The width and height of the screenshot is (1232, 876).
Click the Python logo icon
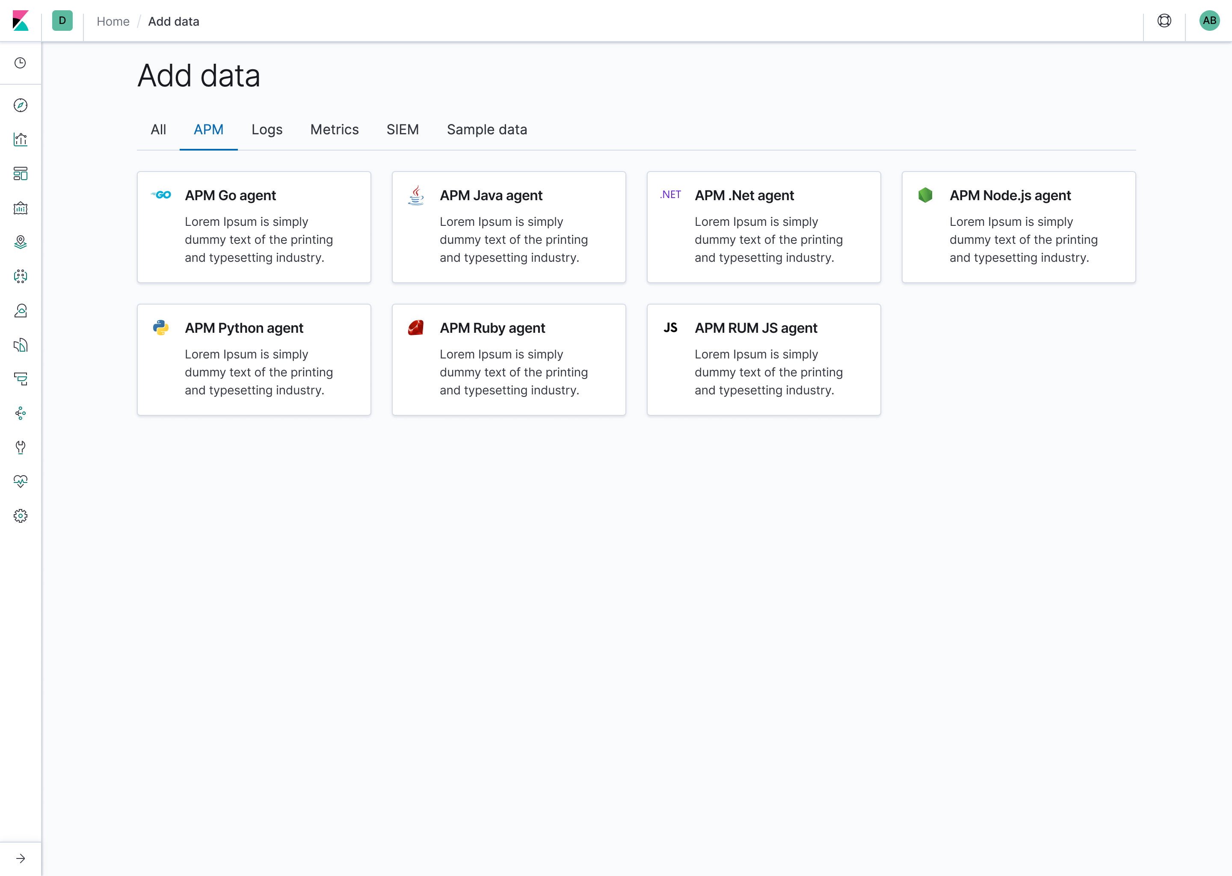pos(161,327)
